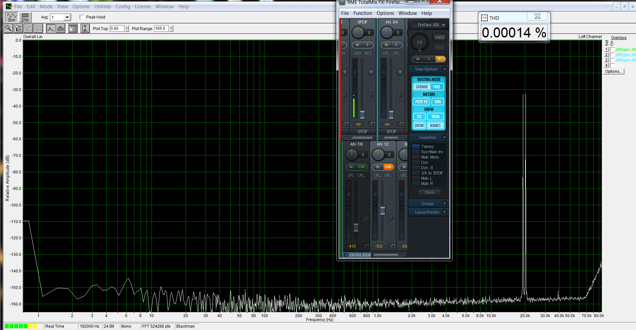Click the AN 1/2 channel fader

[383, 211]
